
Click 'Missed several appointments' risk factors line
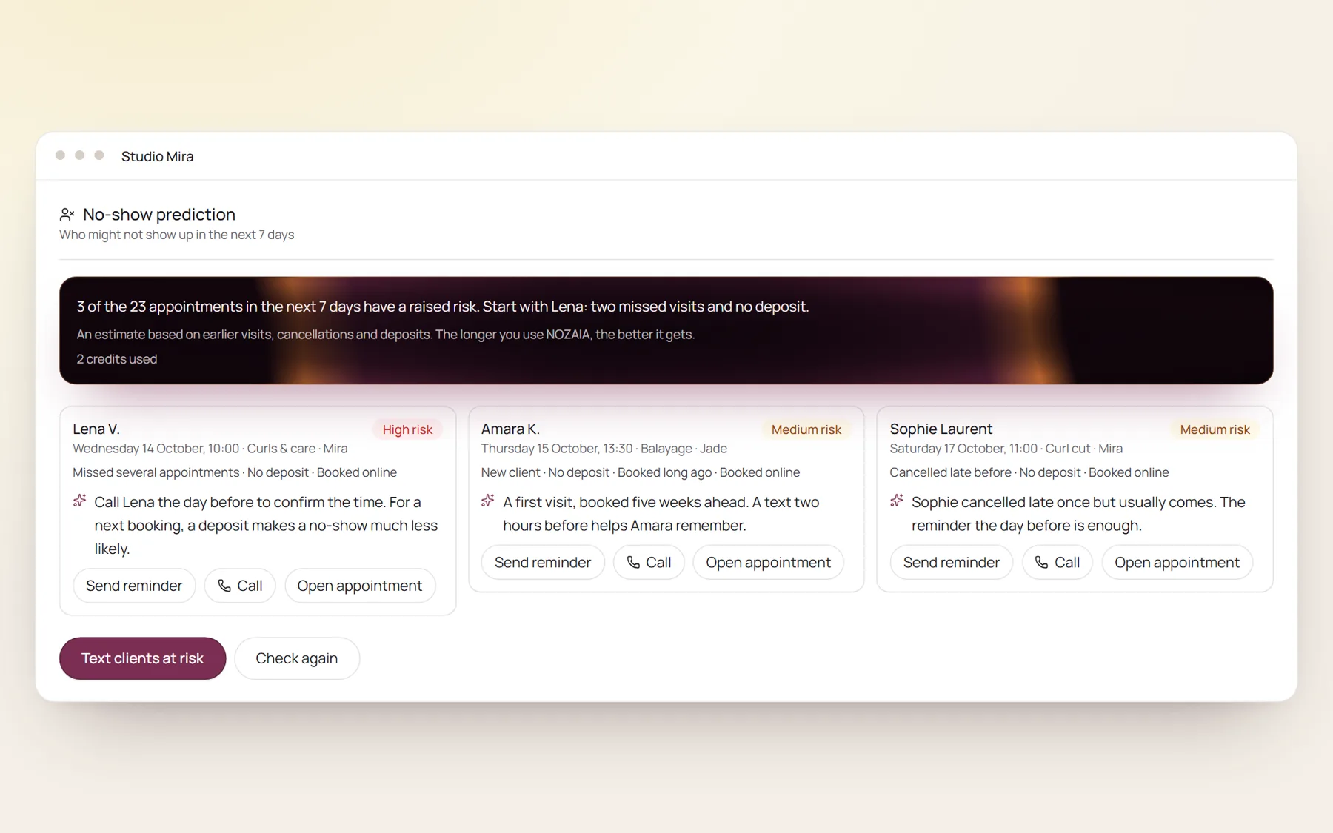pyautogui.click(x=235, y=472)
